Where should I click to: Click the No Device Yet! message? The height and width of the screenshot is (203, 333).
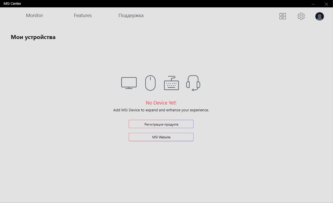161,103
